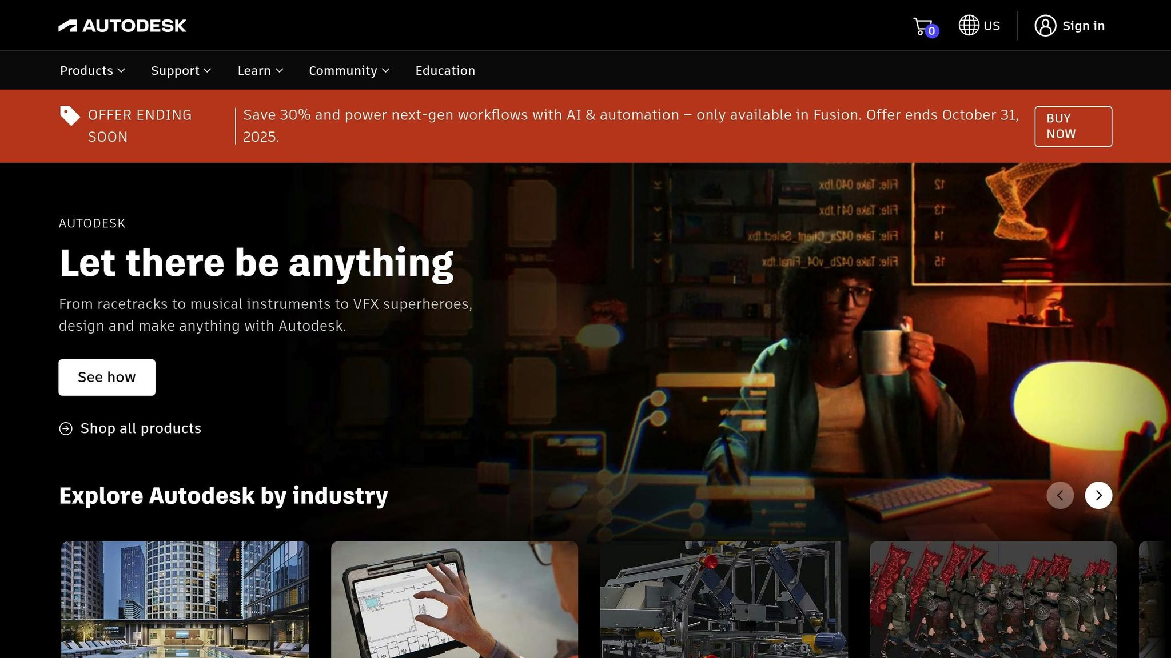Click the Autodesk logo in the header

pyautogui.click(x=122, y=26)
